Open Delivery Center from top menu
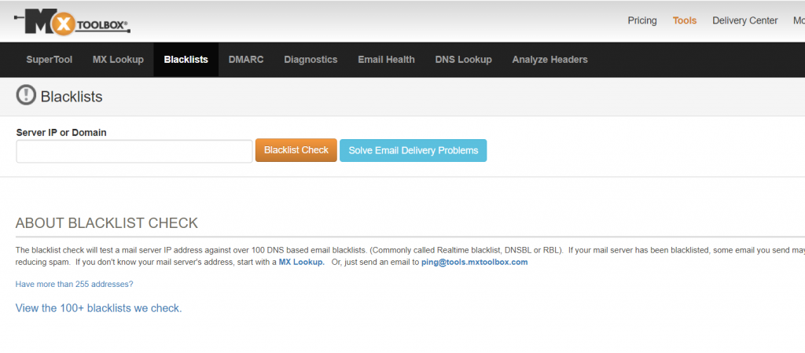This screenshot has width=805, height=353. click(744, 20)
